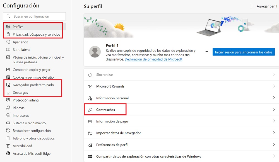Select Sistema y rendimiento
The height and width of the screenshot is (162, 279).
click(x=34, y=123)
